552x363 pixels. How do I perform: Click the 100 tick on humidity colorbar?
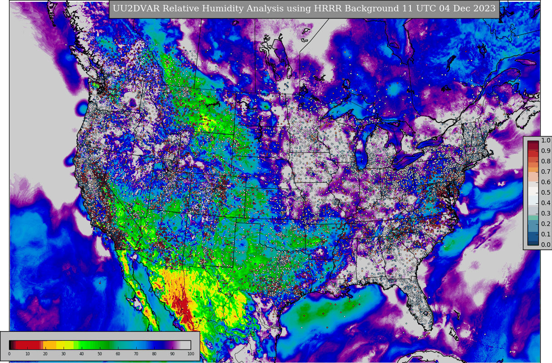pyautogui.click(x=191, y=354)
